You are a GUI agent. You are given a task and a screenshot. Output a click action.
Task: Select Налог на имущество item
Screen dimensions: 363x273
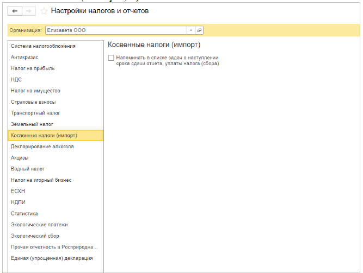tap(35, 91)
